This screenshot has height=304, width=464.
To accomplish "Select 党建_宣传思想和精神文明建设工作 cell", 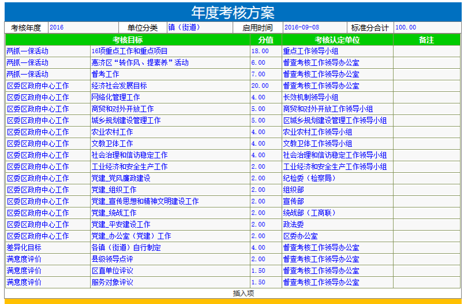I will point(170,201).
